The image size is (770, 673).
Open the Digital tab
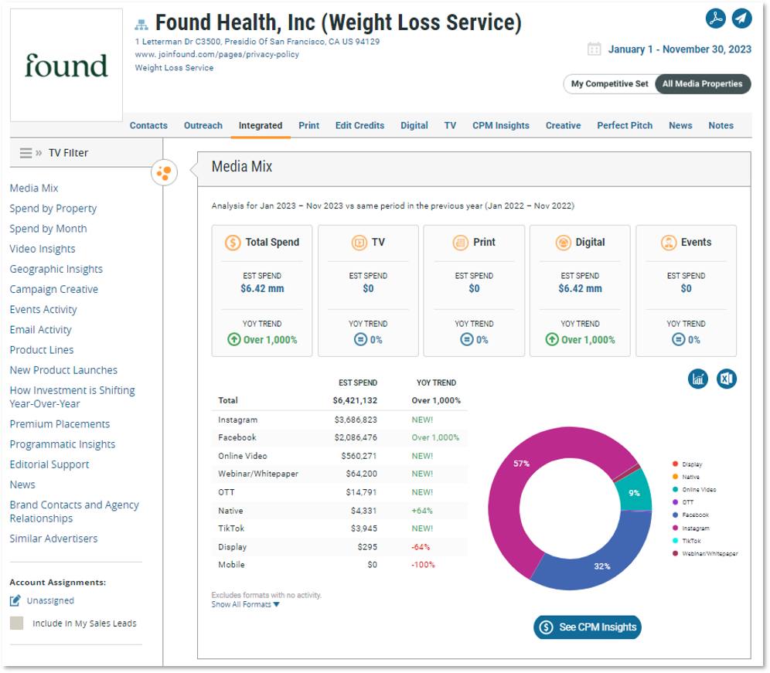(x=414, y=126)
